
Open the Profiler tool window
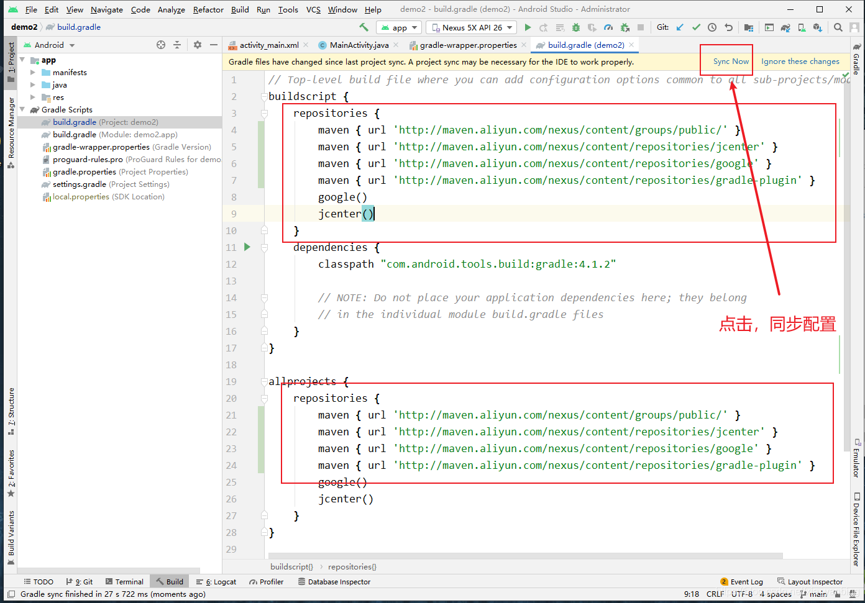[266, 582]
